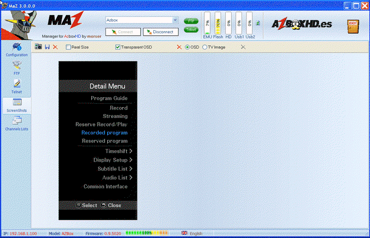Click the Disconnect button
This screenshot has height=238, width=370.
tap(161, 32)
